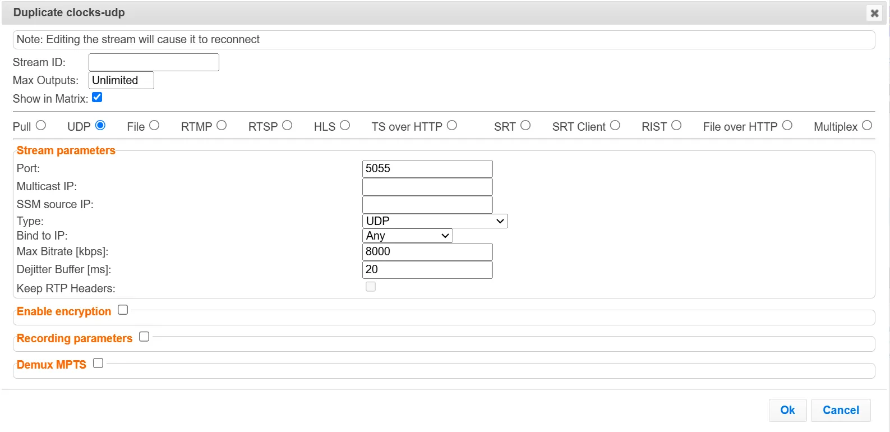The image size is (890, 432).
Task: Select the TS over HTTP option
Action: [x=452, y=126]
